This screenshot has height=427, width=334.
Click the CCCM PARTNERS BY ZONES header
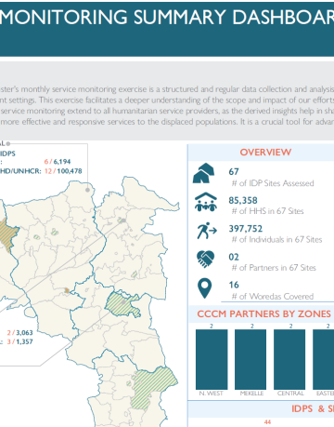263,314
